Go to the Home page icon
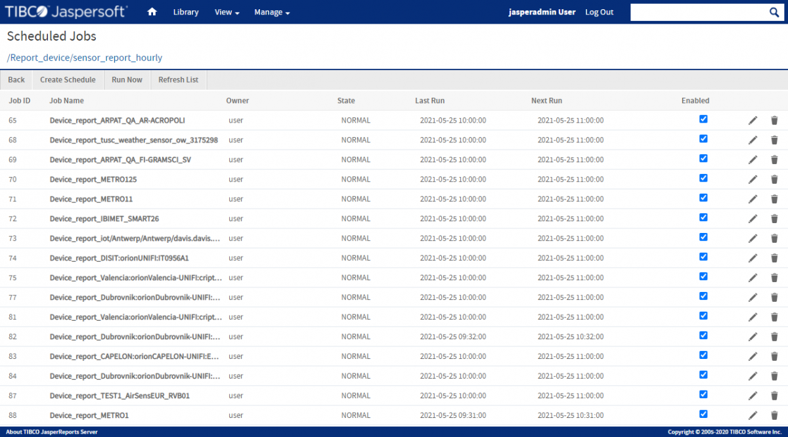This screenshot has height=437, width=788. coord(152,12)
